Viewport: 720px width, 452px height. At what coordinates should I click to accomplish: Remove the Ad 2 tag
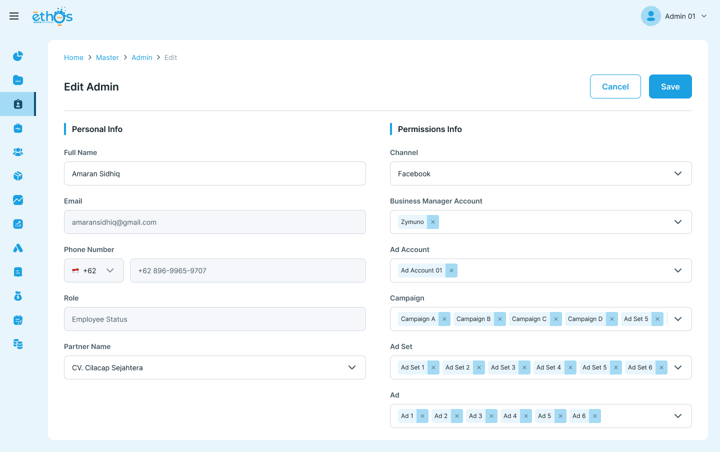point(457,416)
